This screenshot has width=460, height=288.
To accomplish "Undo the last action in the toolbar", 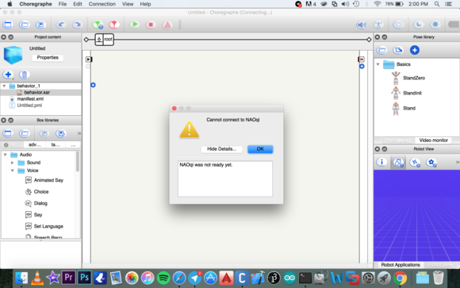I will 61,25.
